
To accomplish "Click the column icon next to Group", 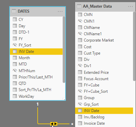I will click(80, 98).
